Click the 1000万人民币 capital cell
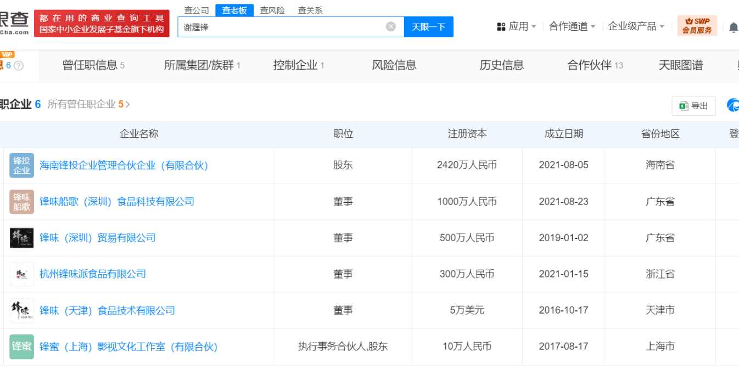 (467, 201)
